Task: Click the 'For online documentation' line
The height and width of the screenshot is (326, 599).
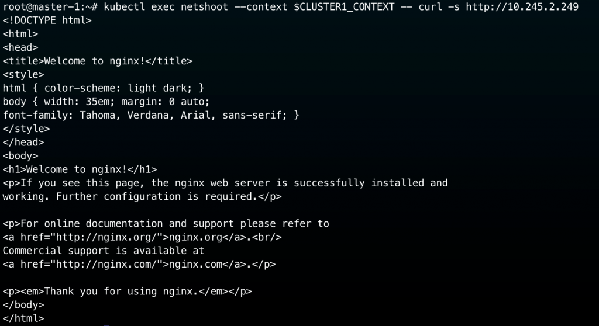Action: (166, 223)
